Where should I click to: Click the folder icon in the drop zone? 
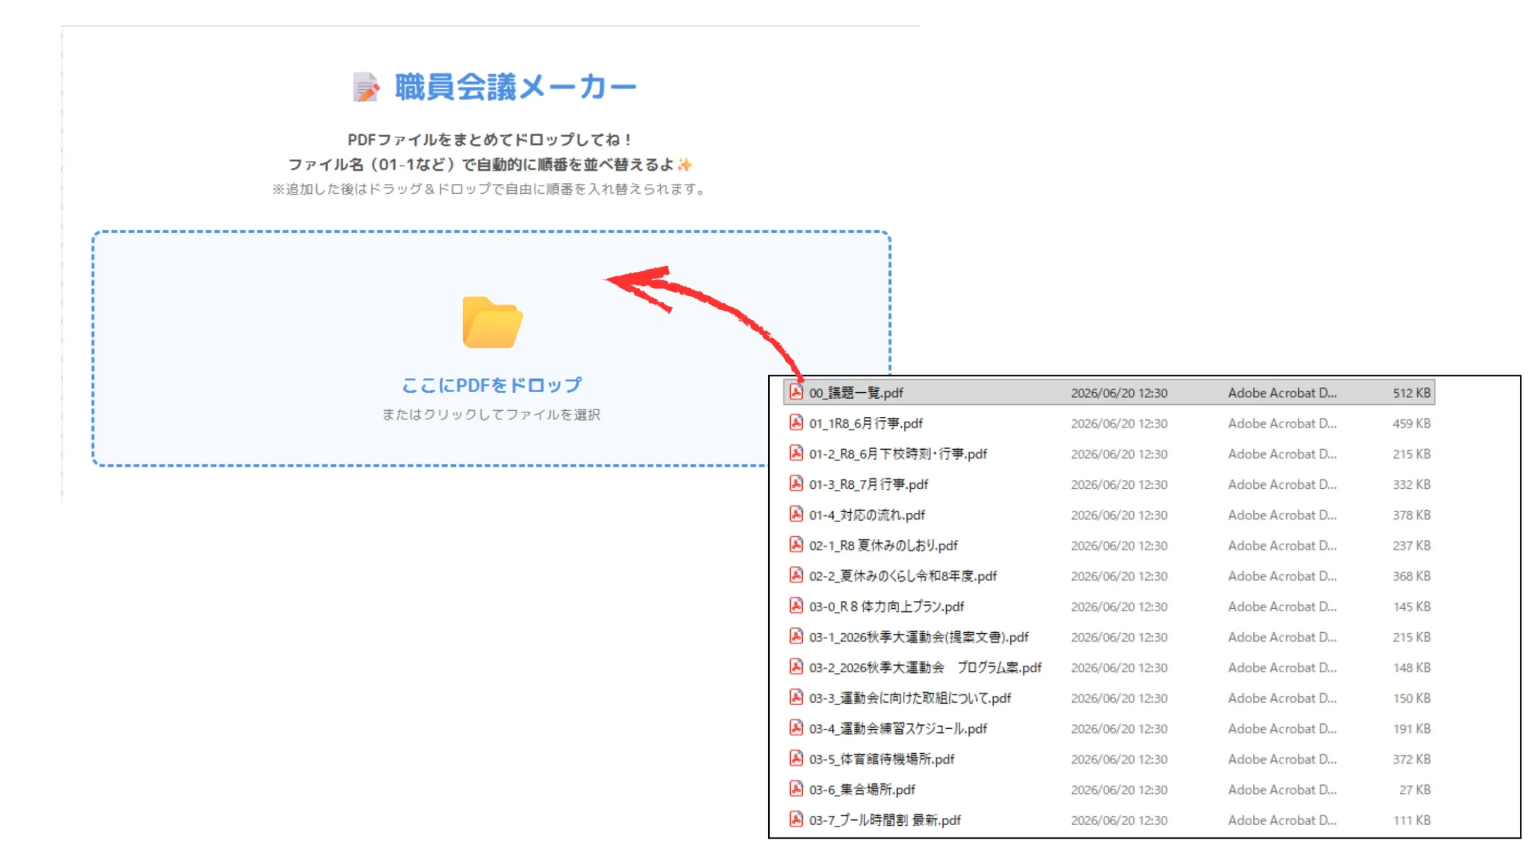[x=492, y=323]
